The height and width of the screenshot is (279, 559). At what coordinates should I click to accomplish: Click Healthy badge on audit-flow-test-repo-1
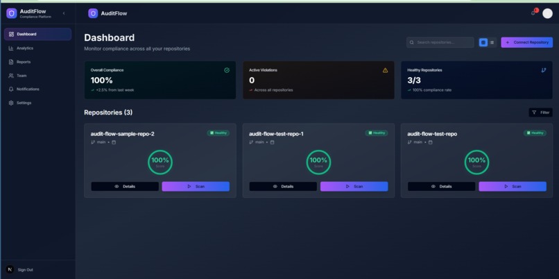(x=377, y=133)
